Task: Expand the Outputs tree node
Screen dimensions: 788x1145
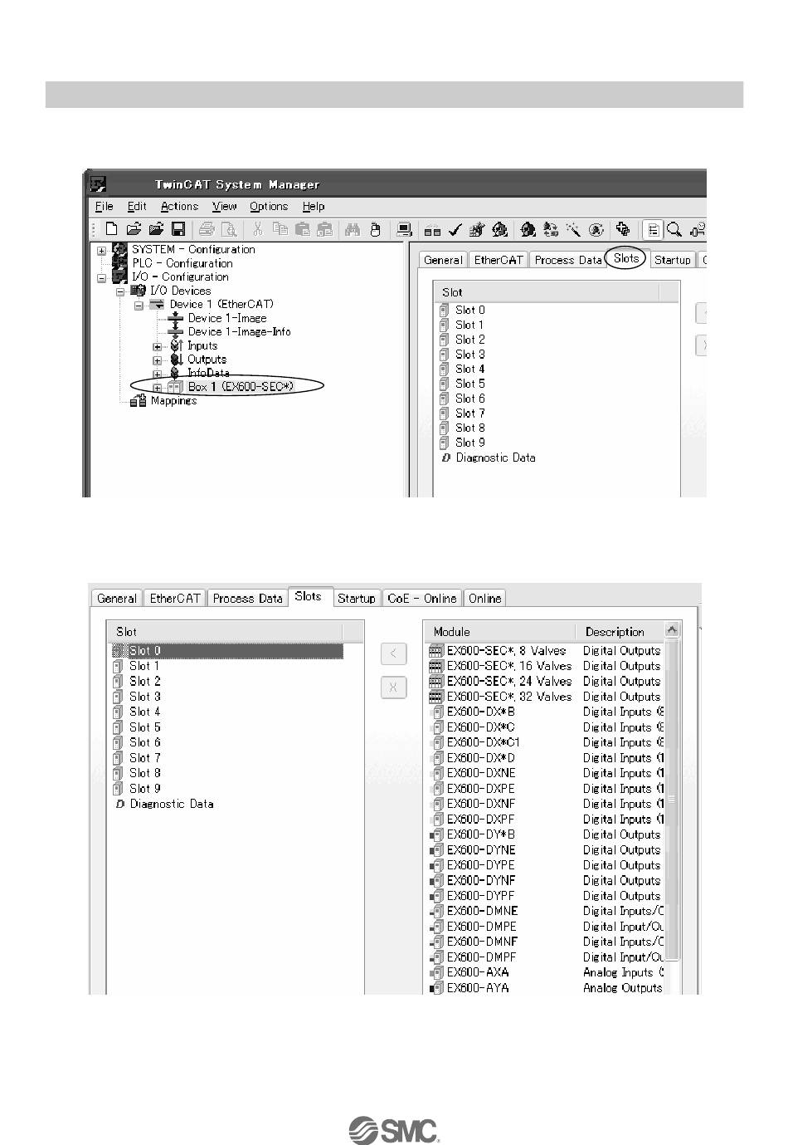Action: click(157, 360)
